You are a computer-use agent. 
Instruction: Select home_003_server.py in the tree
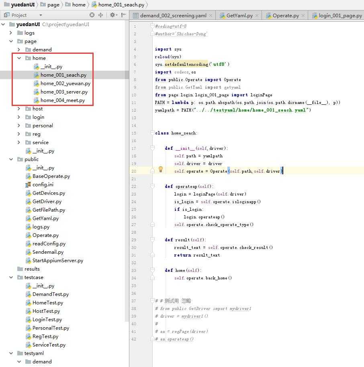click(x=61, y=92)
